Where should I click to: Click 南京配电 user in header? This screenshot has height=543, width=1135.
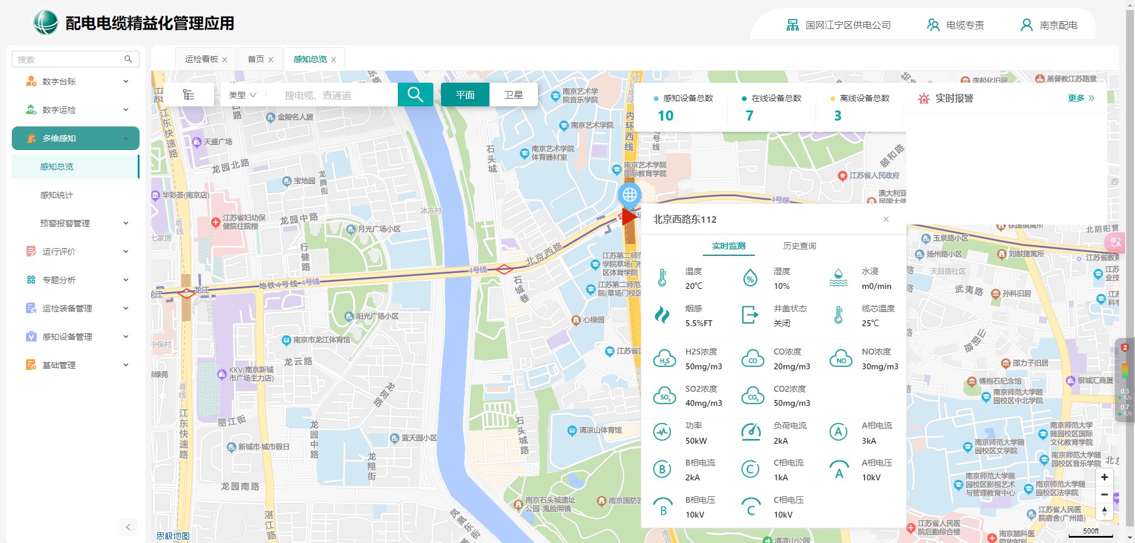(x=1049, y=25)
